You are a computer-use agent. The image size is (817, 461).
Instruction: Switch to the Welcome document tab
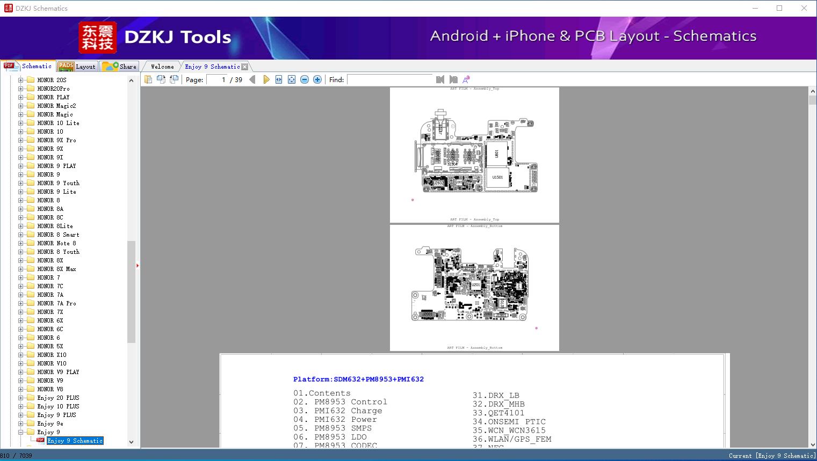coord(162,67)
